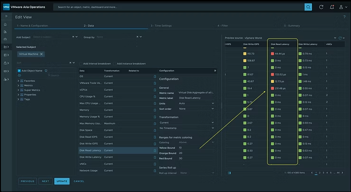Image resolution: width=351 pixels, height=192 pixels.
Task: Open the user account menu
Action: coord(342,7)
